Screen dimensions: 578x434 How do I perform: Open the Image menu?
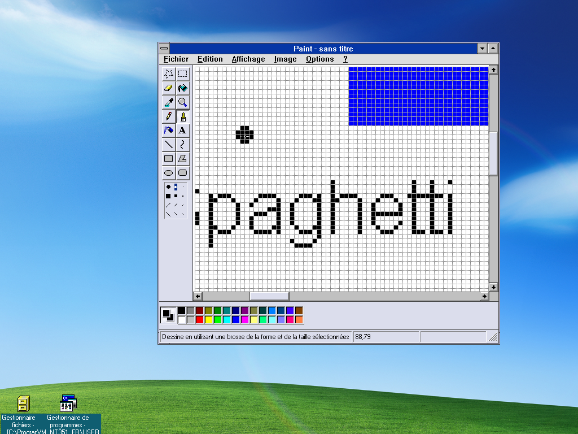click(285, 59)
